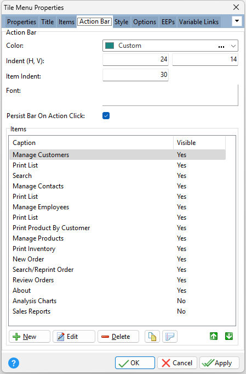Select the Manage Employees row
The width and height of the screenshot is (246, 374).
point(118,207)
